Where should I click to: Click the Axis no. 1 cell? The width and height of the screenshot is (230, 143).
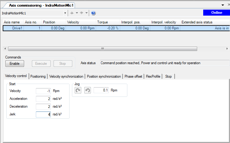tap(33, 28)
